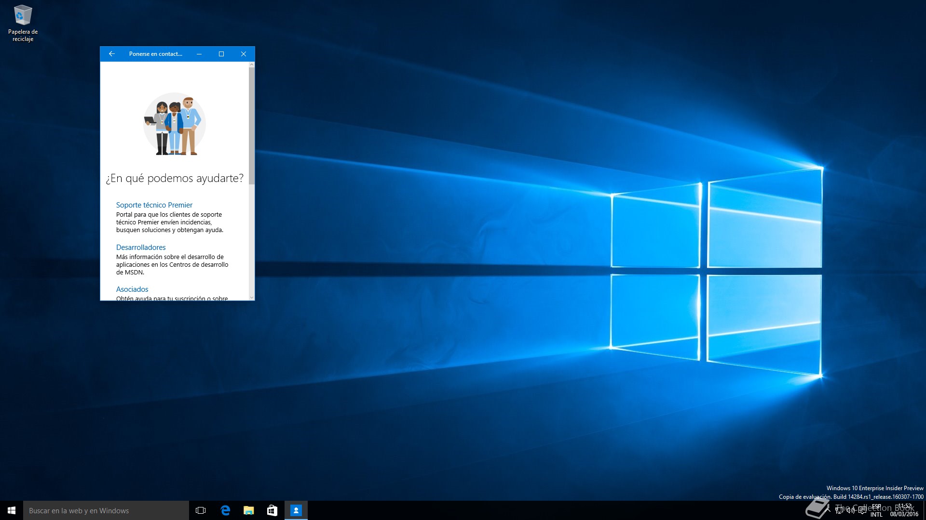The width and height of the screenshot is (926, 520).
Task: Click the Buscar en la web search box
Action: (x=106, y=510)
